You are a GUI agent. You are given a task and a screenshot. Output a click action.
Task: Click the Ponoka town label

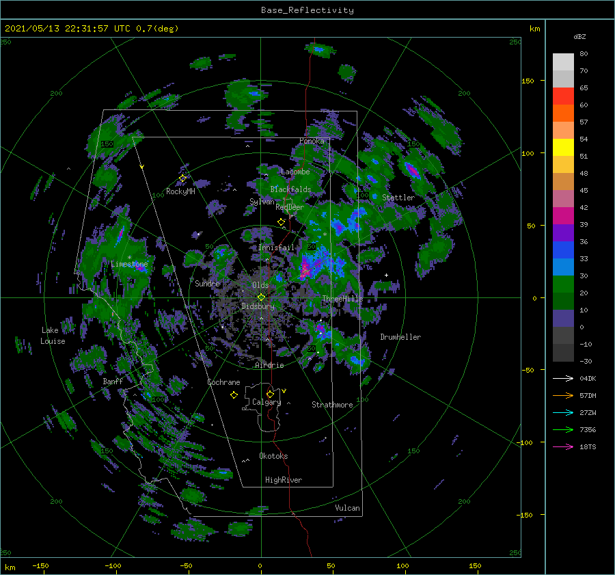click(x=312, y=141)
